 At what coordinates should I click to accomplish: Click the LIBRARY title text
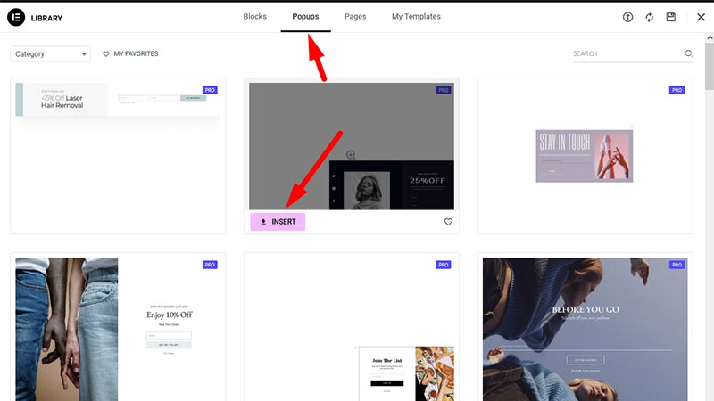(46, 18)
